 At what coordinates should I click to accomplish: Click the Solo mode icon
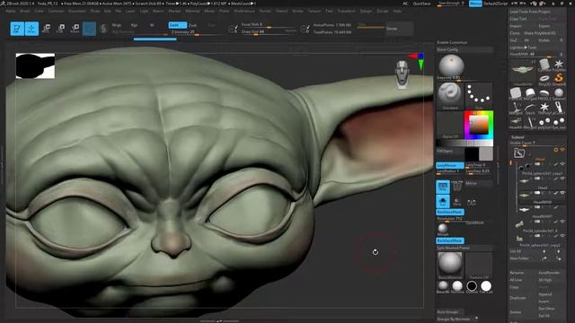[443, 201]
